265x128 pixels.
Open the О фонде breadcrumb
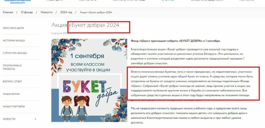pyautogui.click(x=27, y=12)
